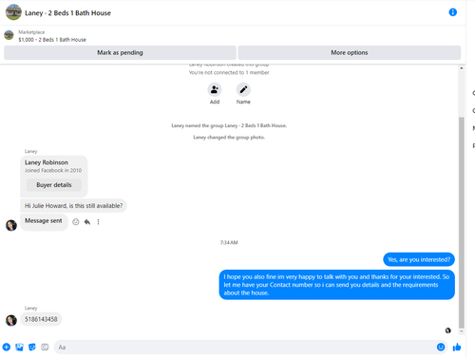Open the '$1,000 - 2 Beds 1 Bath House' listing
This screenshot has width=475, height=358.
click(x=52, y=40)
